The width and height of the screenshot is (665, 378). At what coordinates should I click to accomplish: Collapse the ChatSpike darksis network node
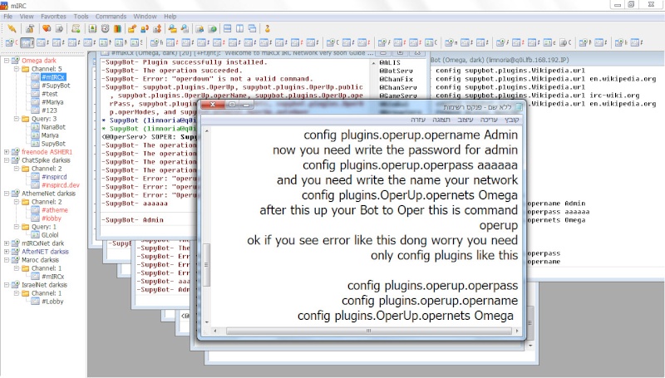[x=7, y=160]
